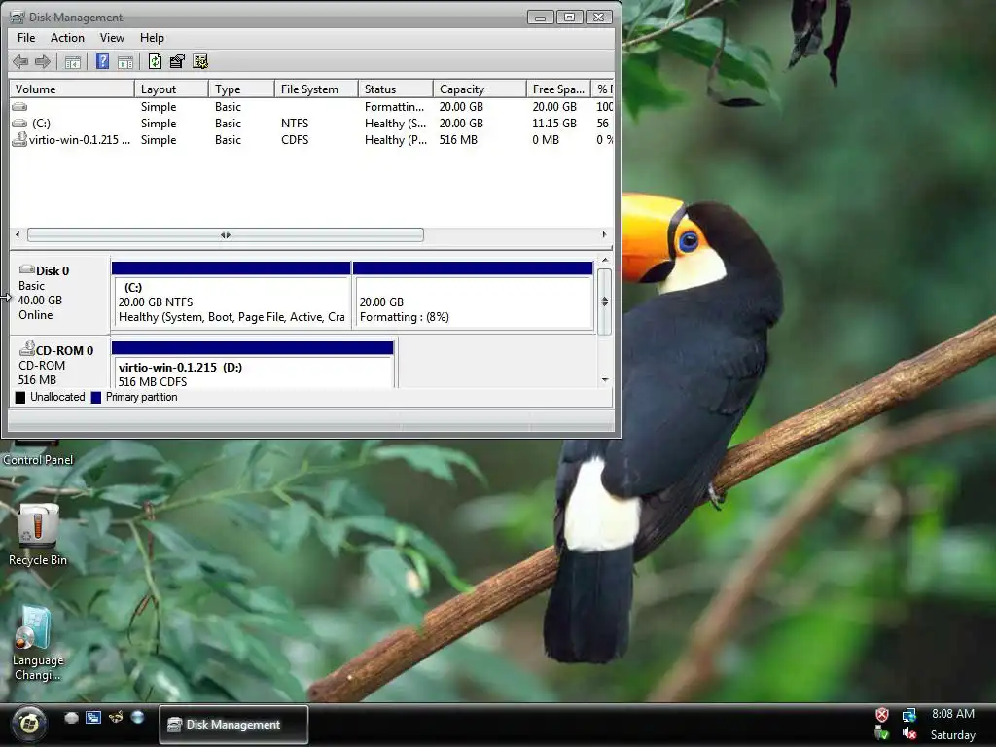Click the blue Primary partition legend swatch

pos(96,397)
